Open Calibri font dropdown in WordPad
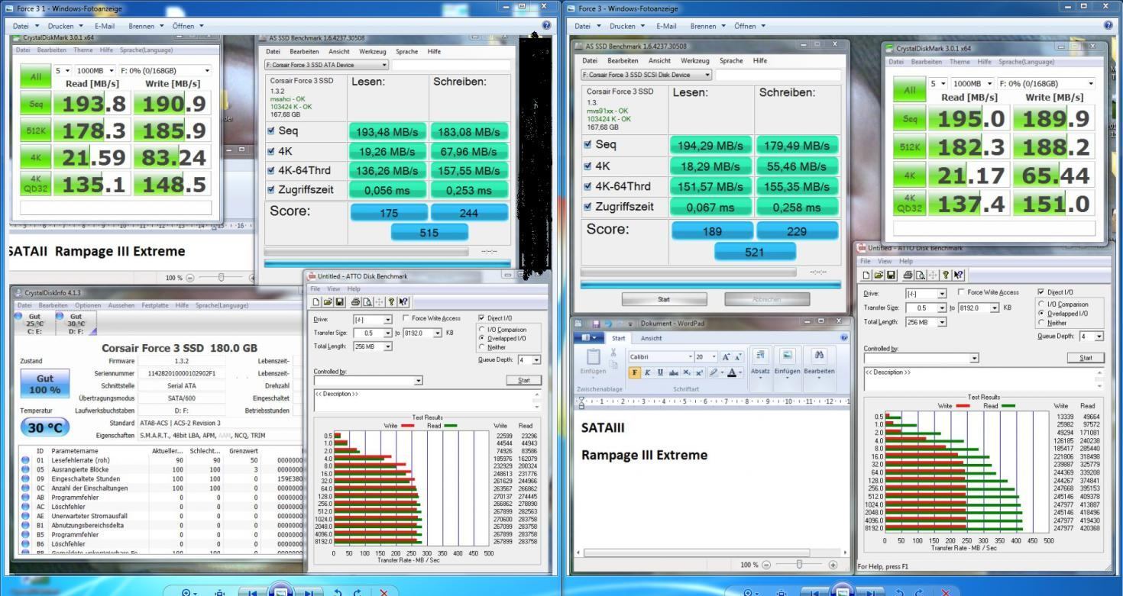Screen dimensions: 1123x596 [x=689, y=356]
